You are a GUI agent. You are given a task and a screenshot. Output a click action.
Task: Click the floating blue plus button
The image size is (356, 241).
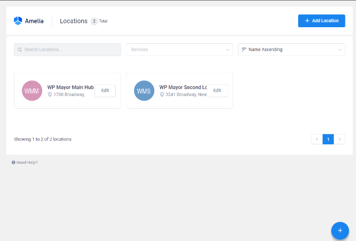(x=340, y=231)
